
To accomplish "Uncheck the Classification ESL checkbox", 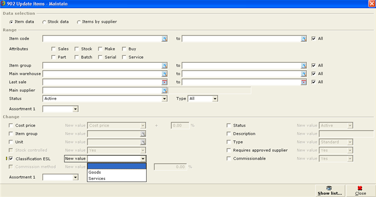I will point(11,158).
